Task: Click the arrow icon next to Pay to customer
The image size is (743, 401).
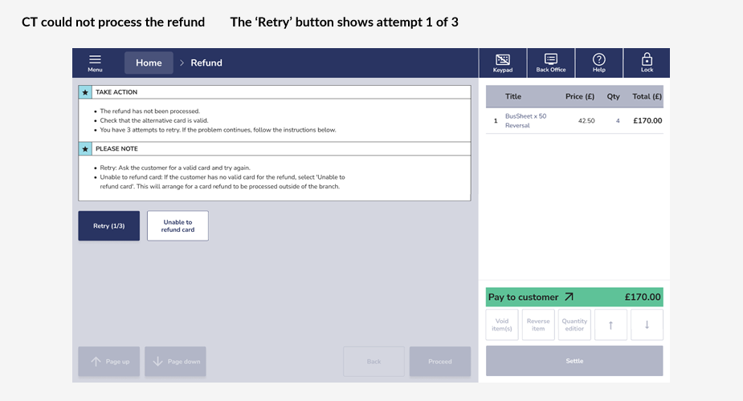Action: point(569,297)
